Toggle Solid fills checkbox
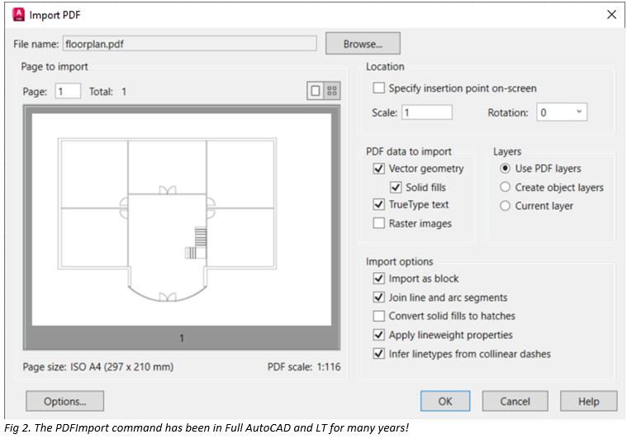 pyautogui.click(x=396, y=187)
